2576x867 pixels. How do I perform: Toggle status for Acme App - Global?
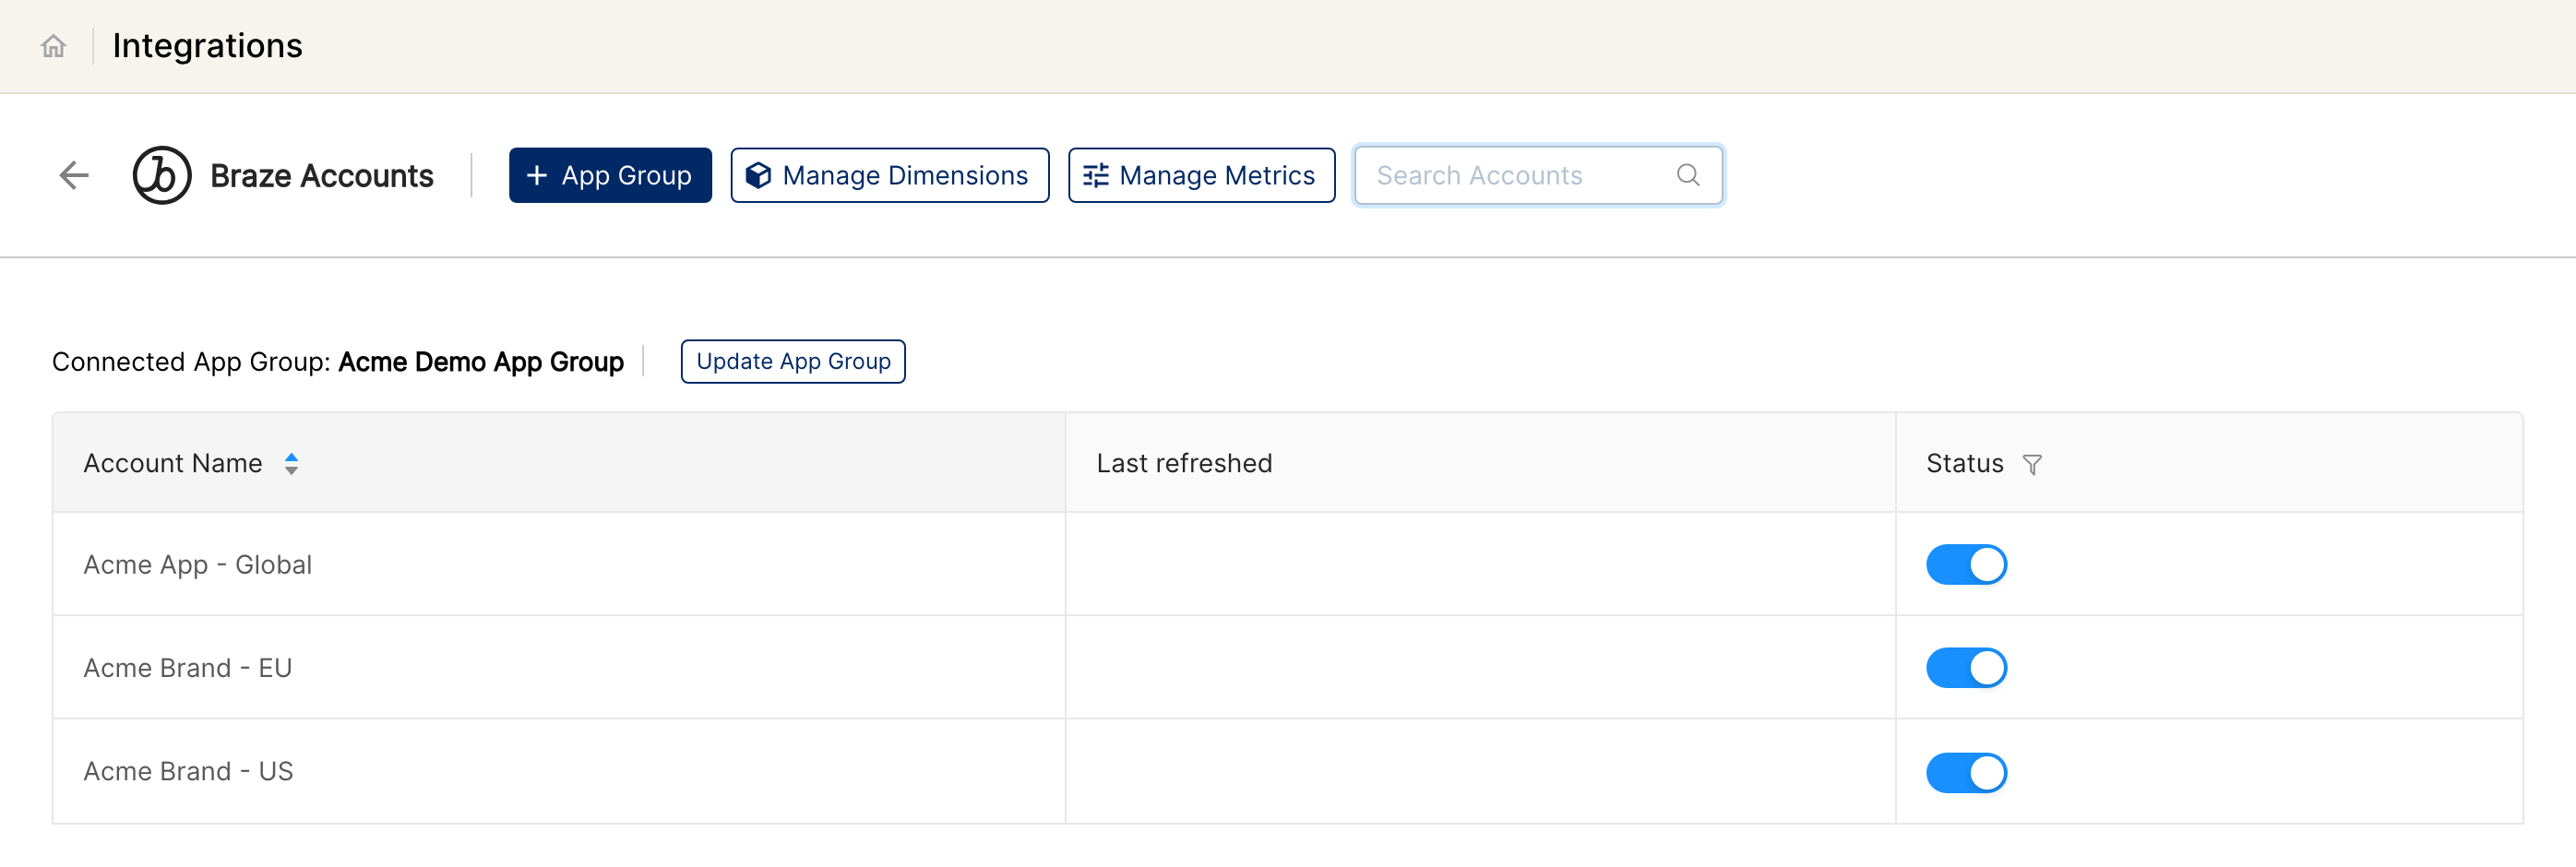pyautogui.click(x=1966, y=565)
